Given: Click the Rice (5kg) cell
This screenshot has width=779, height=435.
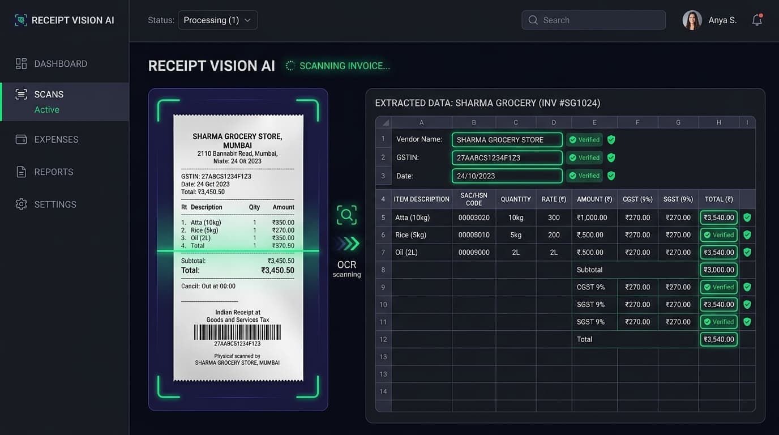Looking at the screenshot, I should click(x=422, y=235).
